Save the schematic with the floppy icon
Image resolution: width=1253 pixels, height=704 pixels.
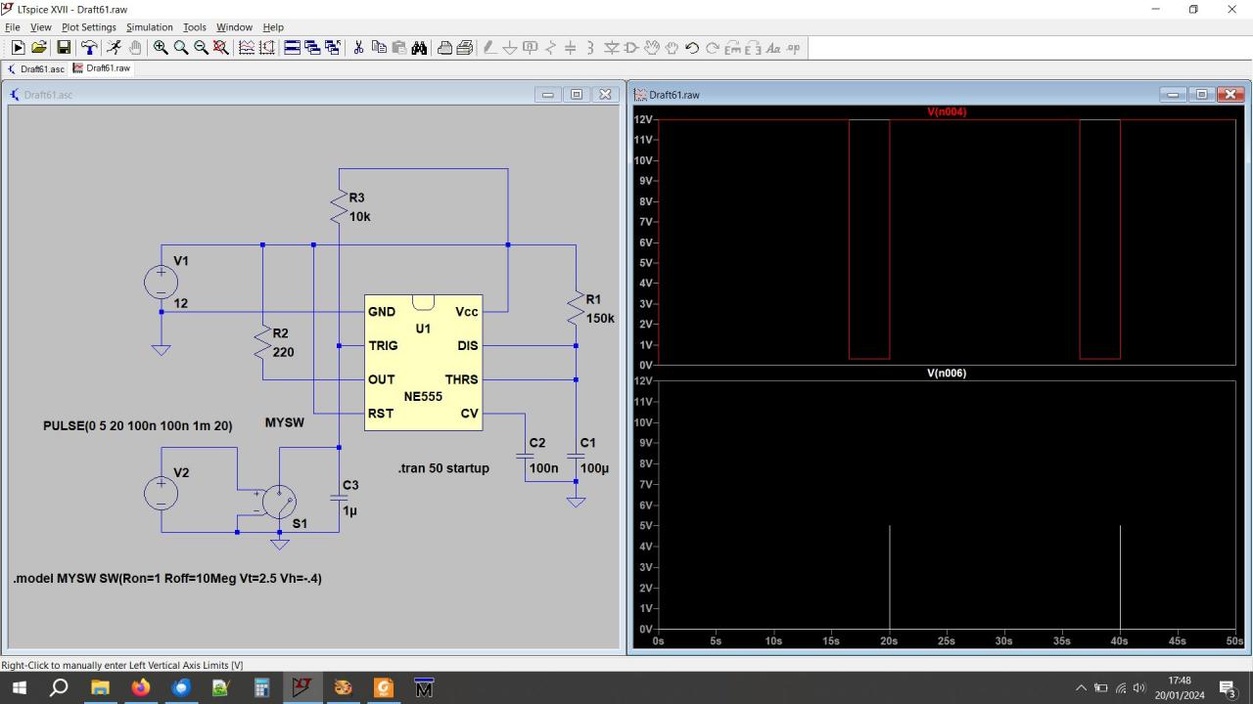(x=64, y=48)
